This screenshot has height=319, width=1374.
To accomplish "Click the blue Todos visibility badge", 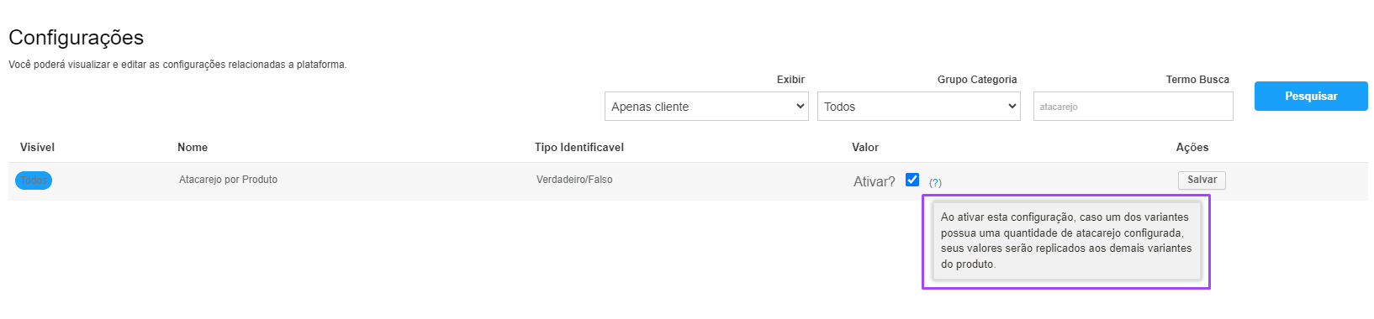I will 34,180.
